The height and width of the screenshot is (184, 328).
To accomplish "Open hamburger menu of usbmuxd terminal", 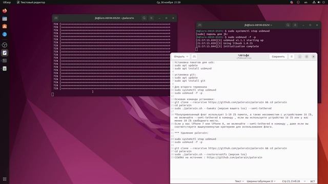I will (295, 25).
